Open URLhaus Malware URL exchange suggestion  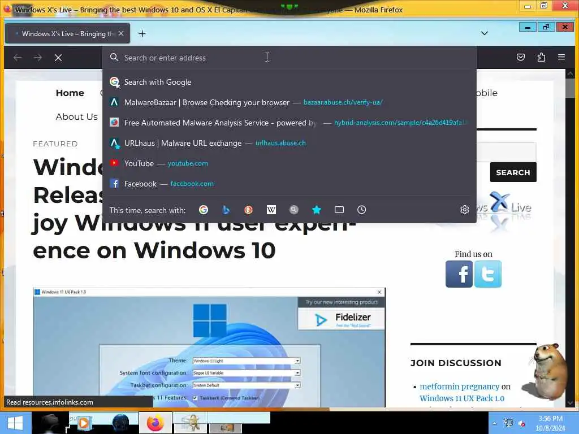tap(289, 143)
